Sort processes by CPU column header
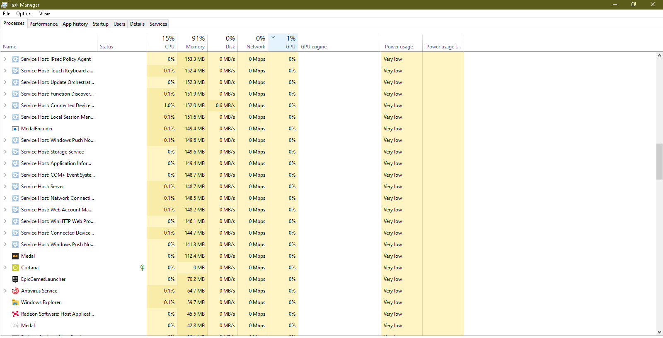The width and height of the screenshot is (663, 338). click(x=162, y=43)
